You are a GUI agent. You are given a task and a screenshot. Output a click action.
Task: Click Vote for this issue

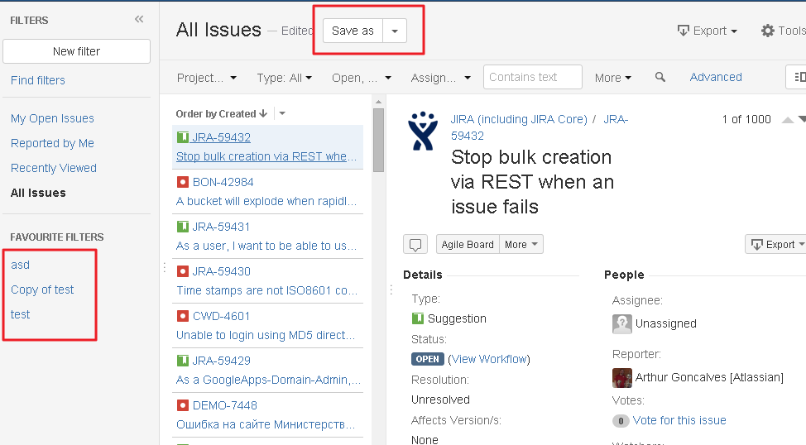pyautogui.click(x=679, y=420)
